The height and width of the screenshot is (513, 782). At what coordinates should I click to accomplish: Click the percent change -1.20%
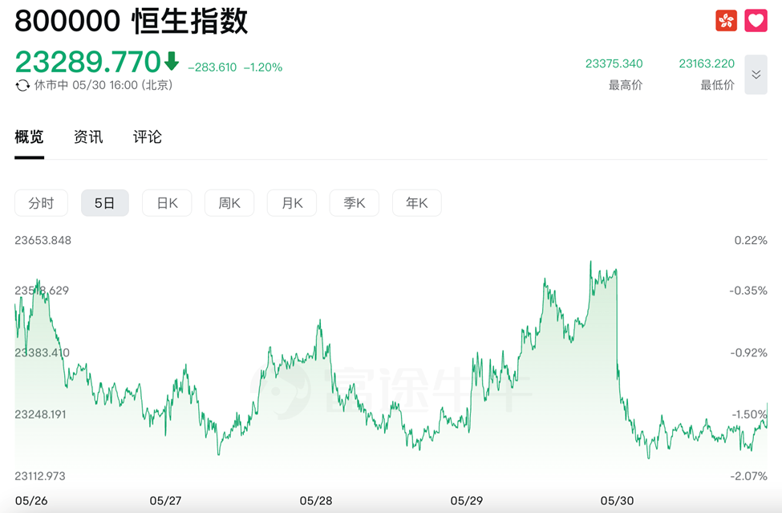click(x=263, y=67)
